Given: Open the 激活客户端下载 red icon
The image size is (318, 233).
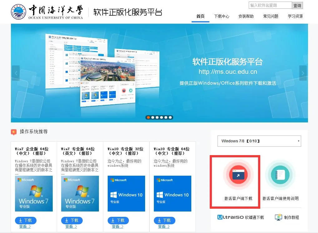Looking at the screenshot, I should 238,174.
